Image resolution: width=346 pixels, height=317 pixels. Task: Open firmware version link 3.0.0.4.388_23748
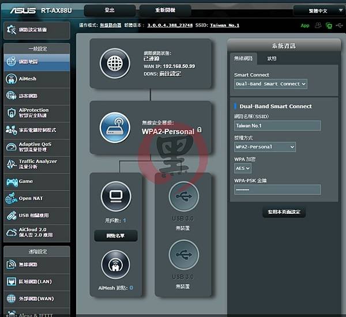tap(170, 25)
